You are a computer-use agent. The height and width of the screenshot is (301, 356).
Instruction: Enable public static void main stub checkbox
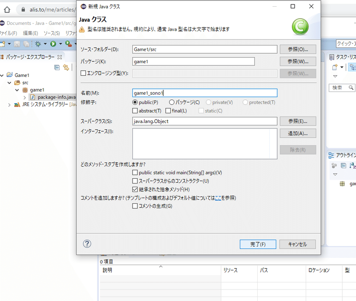coord(135,173)
